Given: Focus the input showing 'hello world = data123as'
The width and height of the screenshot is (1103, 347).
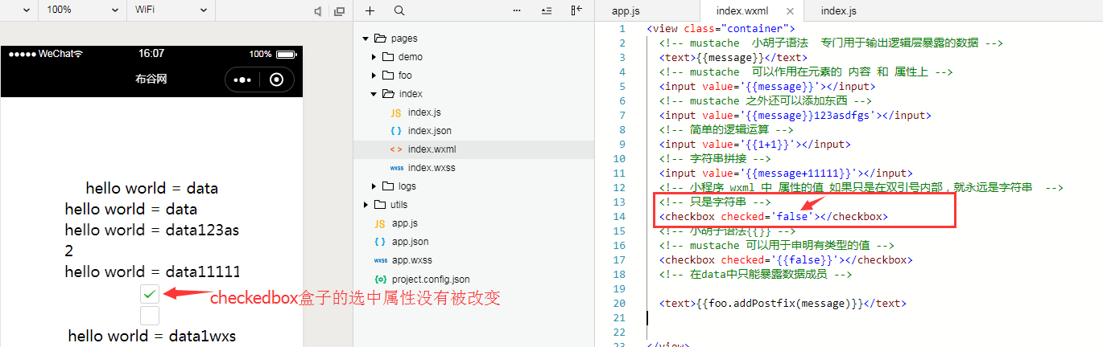Looking at the screenshot, I should 152,230.
